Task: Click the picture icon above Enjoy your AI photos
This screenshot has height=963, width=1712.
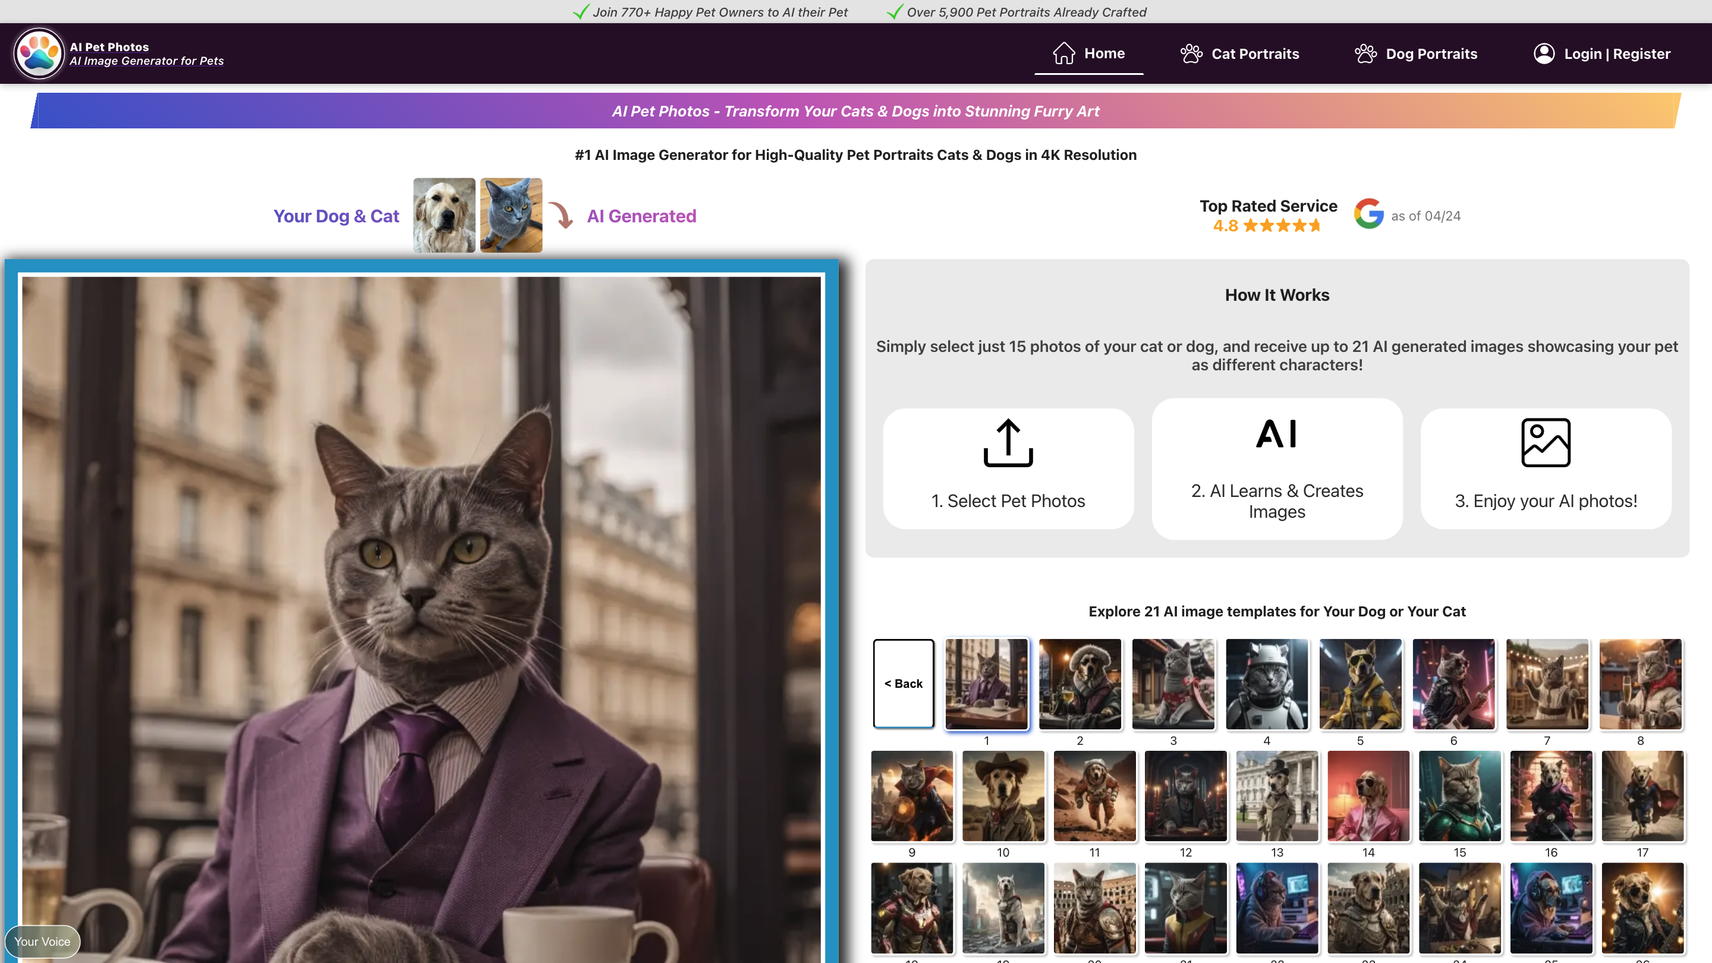Action: click(1546, 441)
